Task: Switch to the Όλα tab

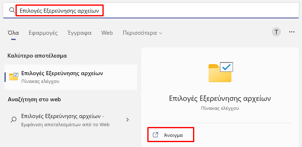Action: [13, 33]
